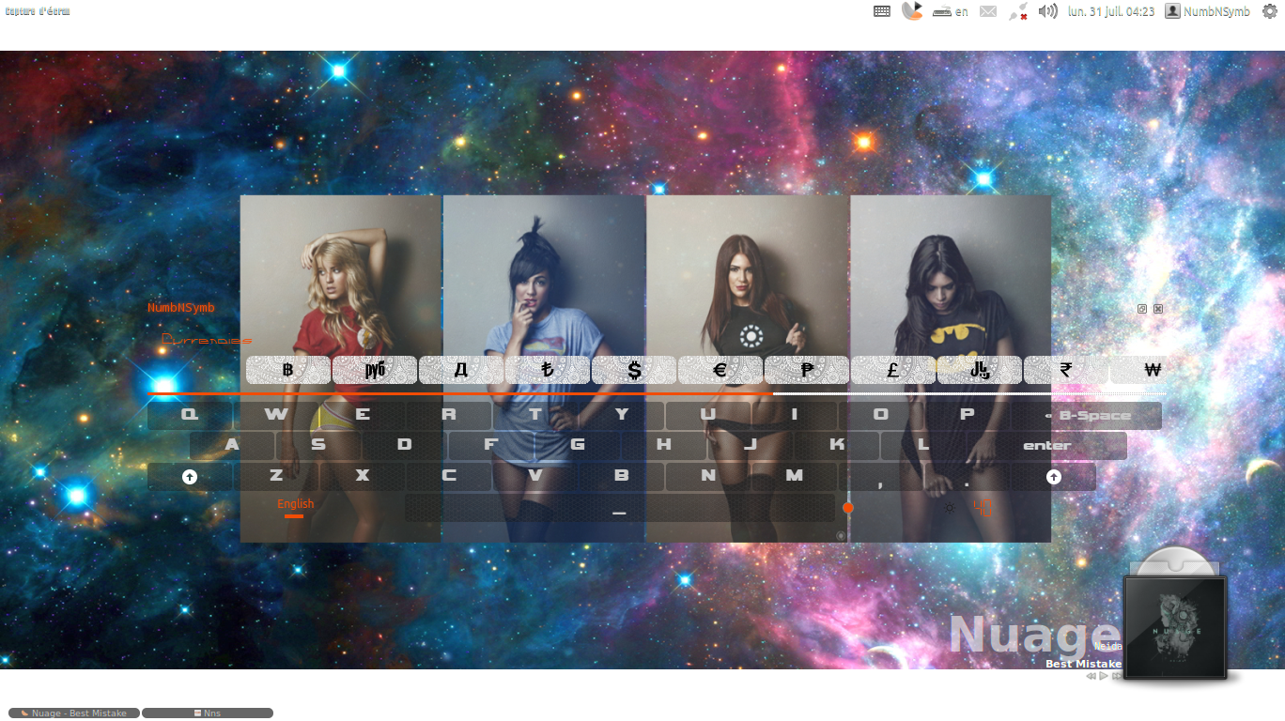Expand the NumbNSymb user menu
The height and width of the screenshot is (721, 1285).
[1208, 11]
